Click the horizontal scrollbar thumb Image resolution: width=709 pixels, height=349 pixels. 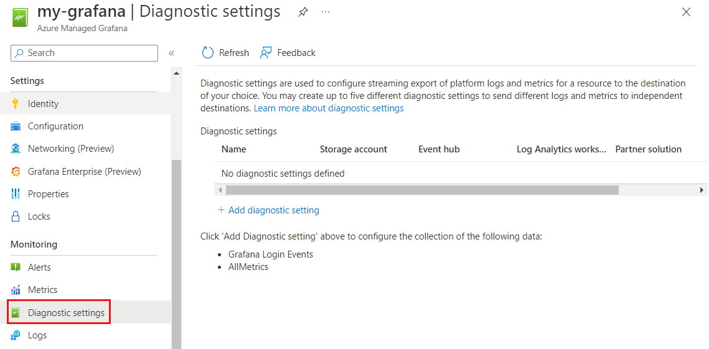pyautogui.click(x=422, y=190)
